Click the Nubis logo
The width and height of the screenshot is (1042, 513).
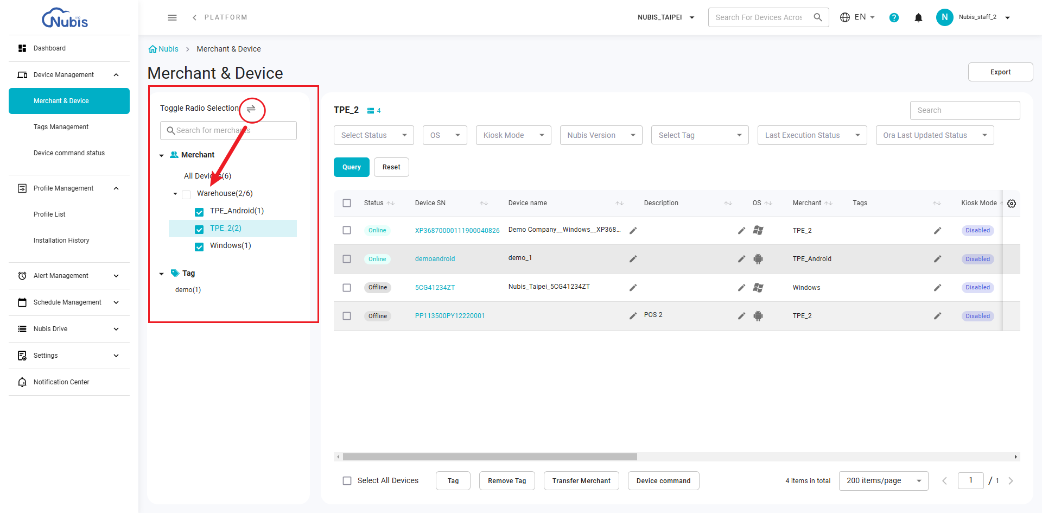pos(65,18)
